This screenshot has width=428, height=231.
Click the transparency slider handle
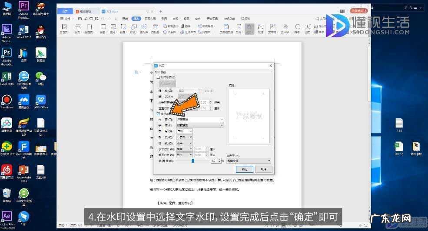pos(193,161)
